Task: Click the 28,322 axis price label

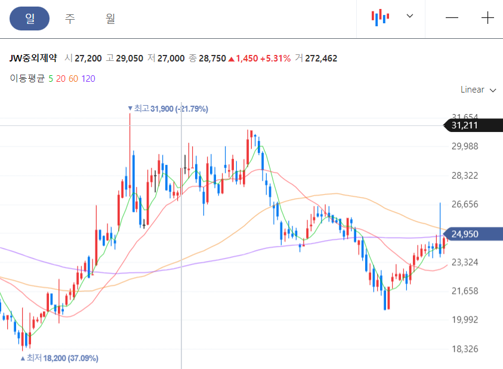Action: [465, 176]
